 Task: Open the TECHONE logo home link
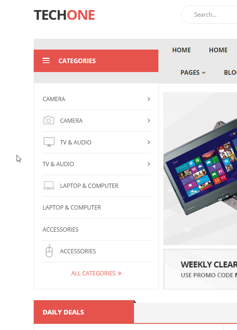coord(64,15)
